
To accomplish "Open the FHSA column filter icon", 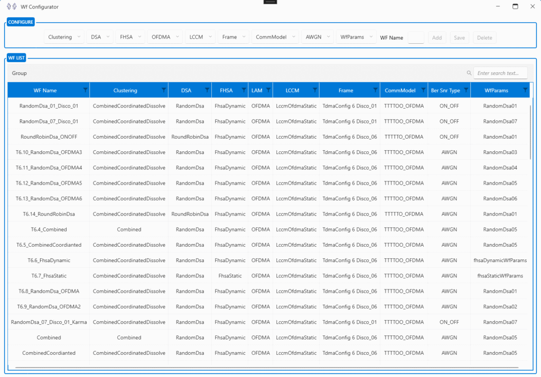I will (x=244, y=90).
